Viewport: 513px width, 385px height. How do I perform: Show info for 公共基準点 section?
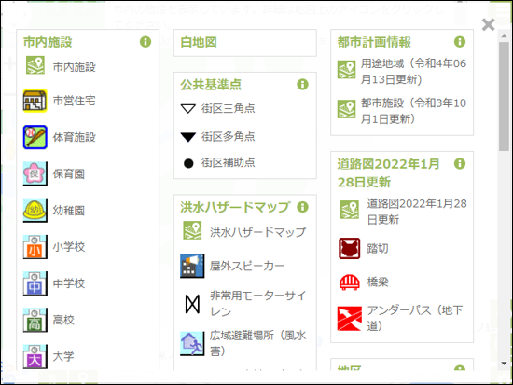click(302, 85)
